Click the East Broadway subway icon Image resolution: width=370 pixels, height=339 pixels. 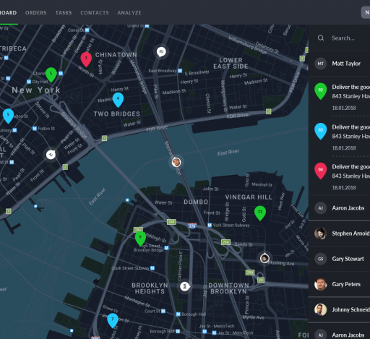point(180,71)
